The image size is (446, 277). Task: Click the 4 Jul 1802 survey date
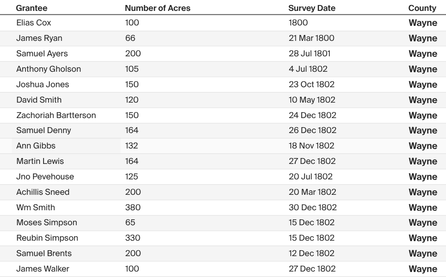point(308,69)
